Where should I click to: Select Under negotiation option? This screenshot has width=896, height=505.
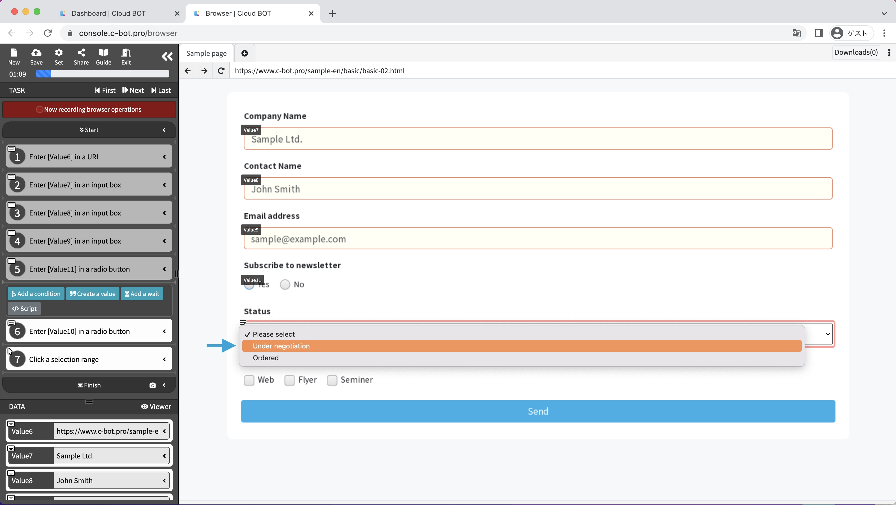[281, 346]
